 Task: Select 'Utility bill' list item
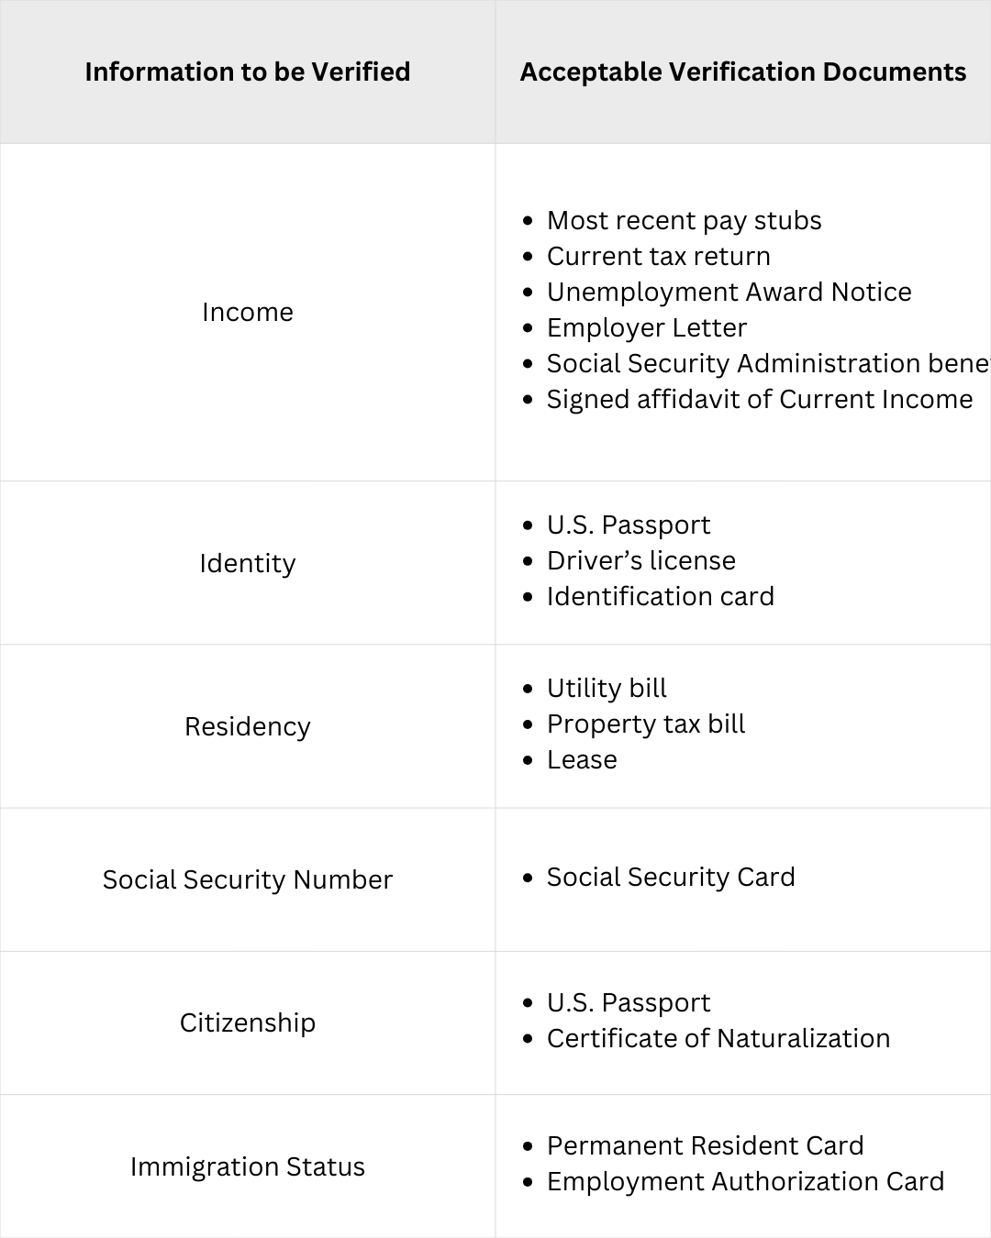[607, 688]
